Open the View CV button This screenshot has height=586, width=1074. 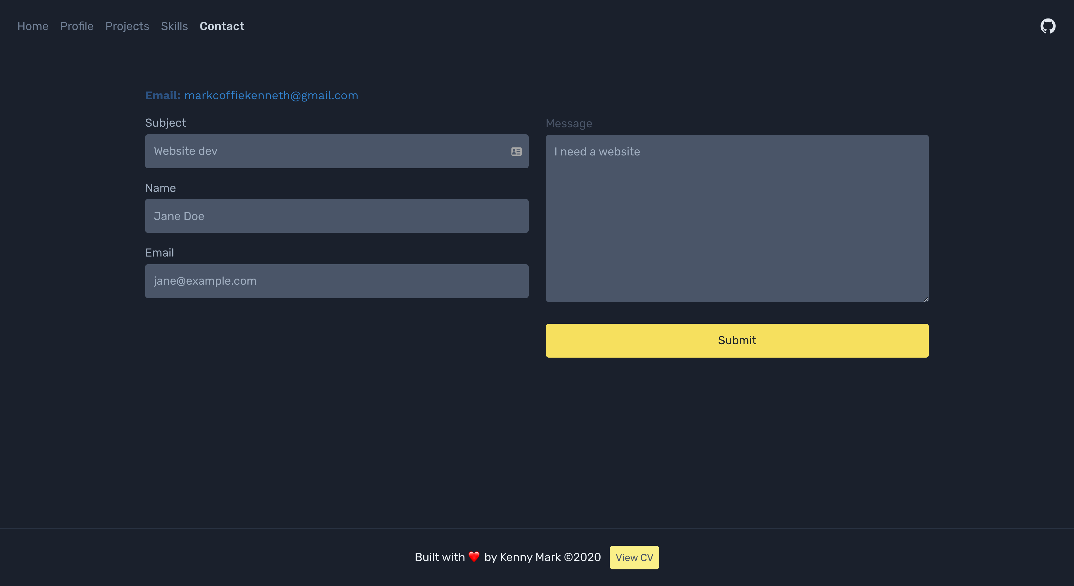point(634,557)
